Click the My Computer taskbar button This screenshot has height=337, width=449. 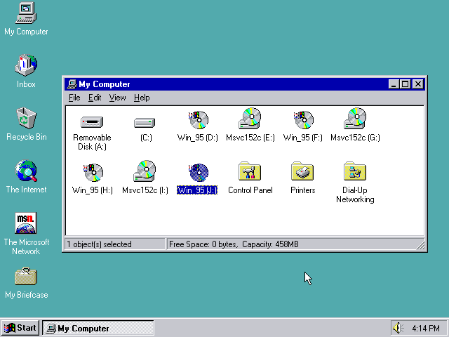click(x=98, y=328)
